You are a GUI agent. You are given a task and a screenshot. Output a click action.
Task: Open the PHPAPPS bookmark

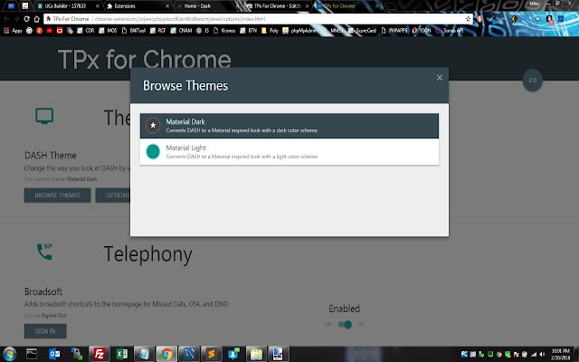click(x=395, y=31)
